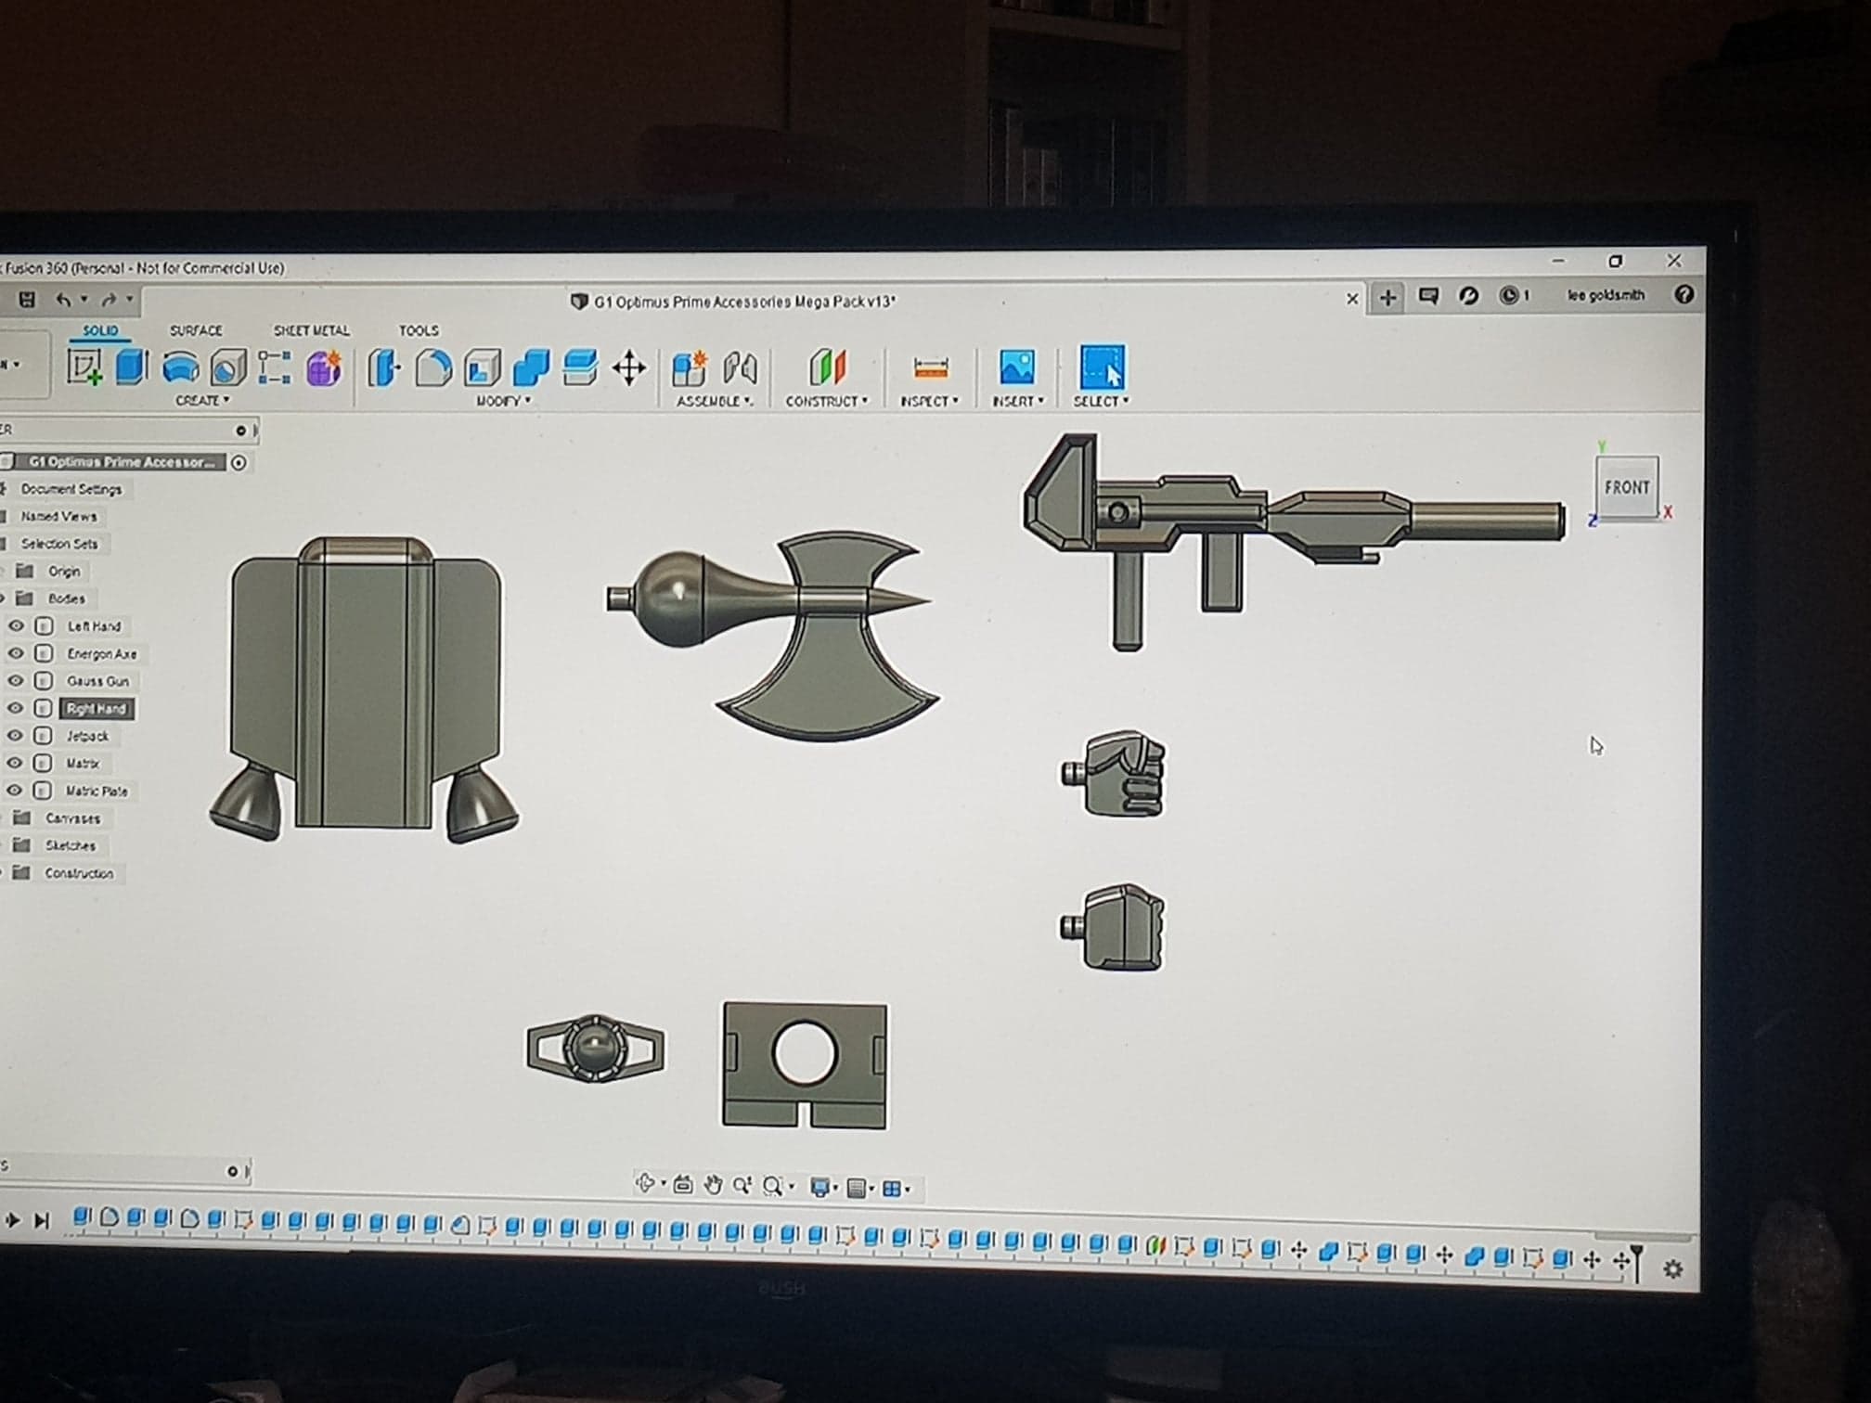Toggle visibility of Right Hand body
The height and width of the screenshot is (1403, 1871).
point(16,708)
